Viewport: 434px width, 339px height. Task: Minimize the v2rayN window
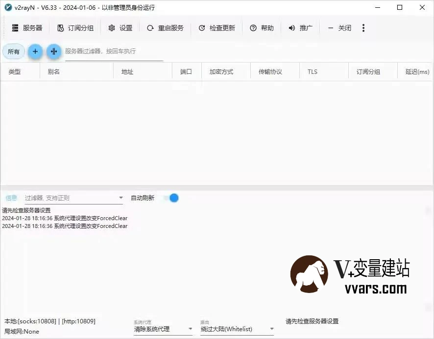tap(378, 7)
